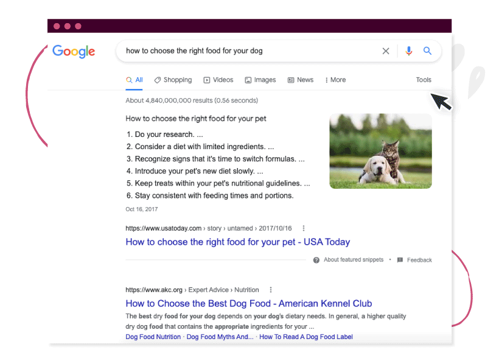Open the USA Today pet food article link

coord(237,242)
